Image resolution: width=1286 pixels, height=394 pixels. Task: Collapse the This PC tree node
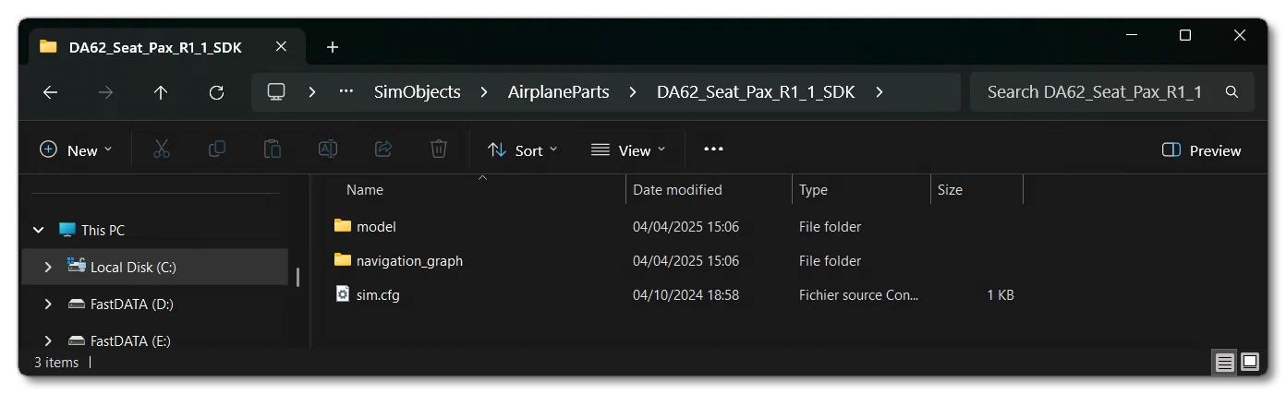[x=39, y=230]
